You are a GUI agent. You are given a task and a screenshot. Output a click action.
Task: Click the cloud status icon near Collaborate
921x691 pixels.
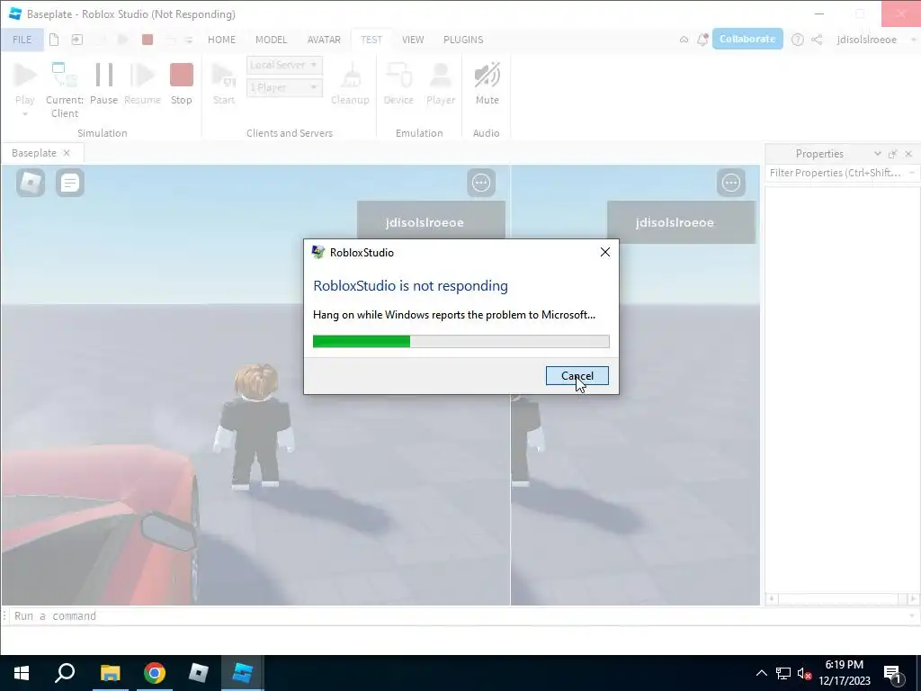pos(684,40)
